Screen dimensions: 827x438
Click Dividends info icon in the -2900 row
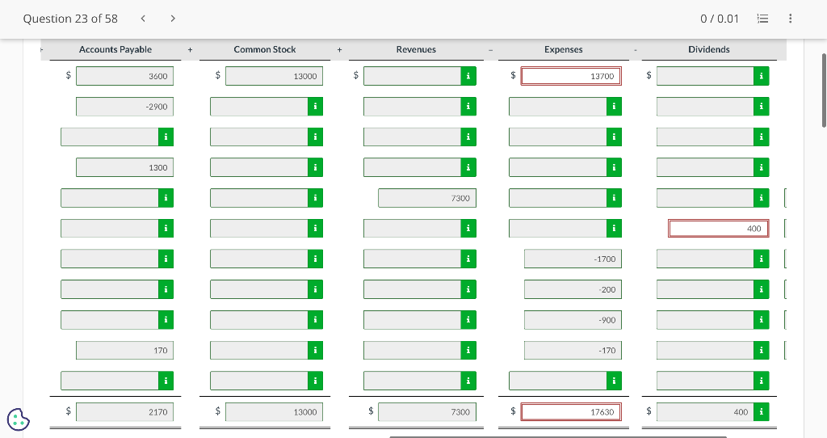click(x=761, y=107)
